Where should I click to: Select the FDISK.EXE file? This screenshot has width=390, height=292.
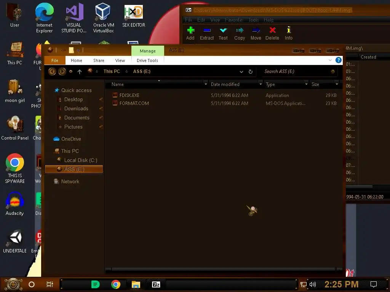pyautogui.click(x=129, y=95)
